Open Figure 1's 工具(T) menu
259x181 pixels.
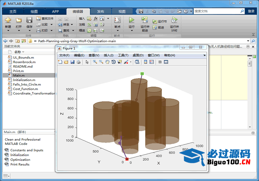point(123,55)
